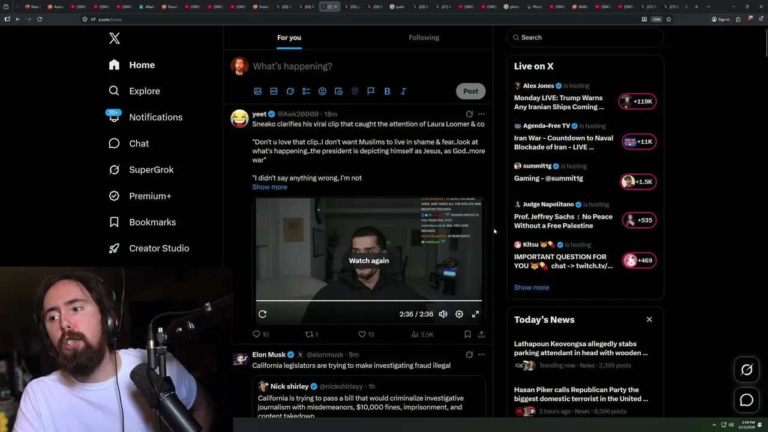Click the Grok icon on Elon Musk's post
768x432 pixels.
(469, 355)
